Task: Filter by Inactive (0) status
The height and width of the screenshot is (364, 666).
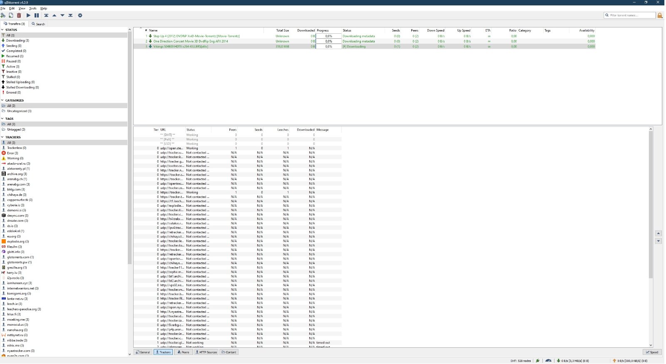Action: (x=14, y=72)
